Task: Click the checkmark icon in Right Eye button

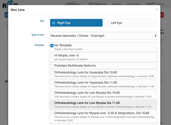Action: [54, 23]
